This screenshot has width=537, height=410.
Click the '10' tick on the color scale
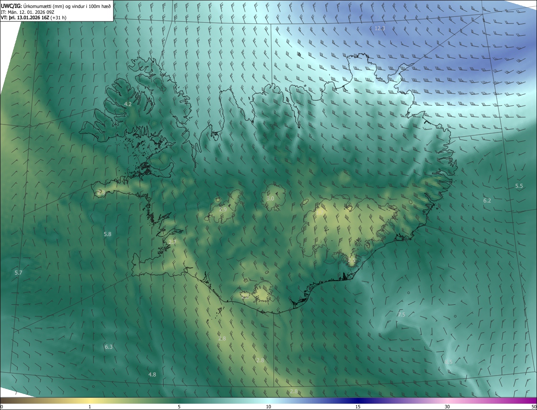click(x=268, y=407)
